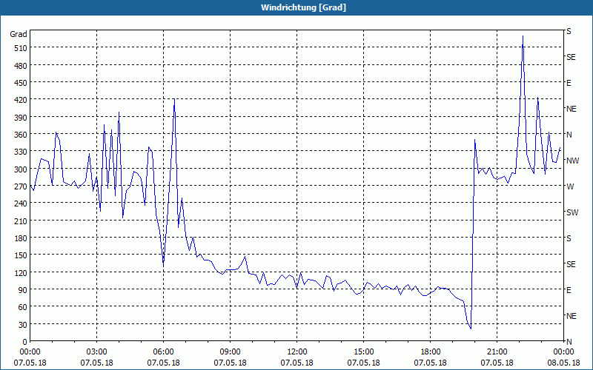Select the 'NE' compass label beside the 30 gridline
Screen dimensions: 593x370
click(571, 316)
